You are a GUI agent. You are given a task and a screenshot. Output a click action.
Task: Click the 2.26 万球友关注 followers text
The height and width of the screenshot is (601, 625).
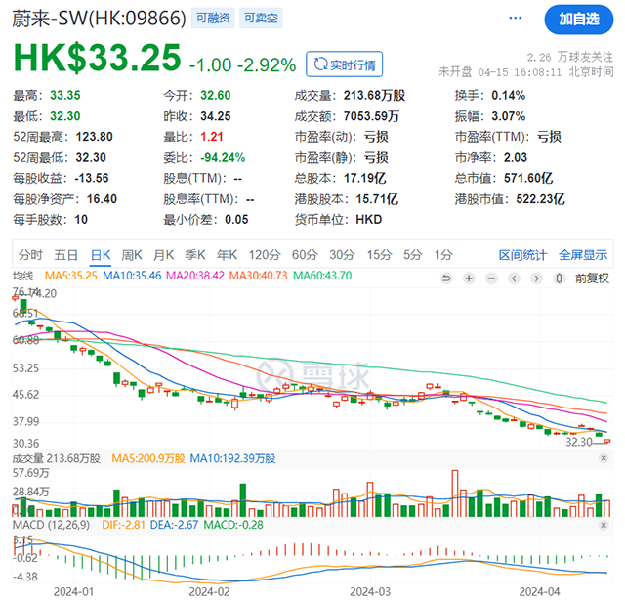pos(570,57)
